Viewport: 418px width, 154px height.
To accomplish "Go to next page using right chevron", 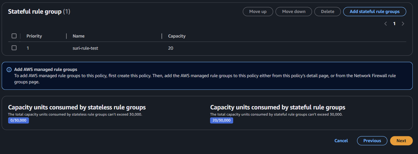I will coord(403,24).
